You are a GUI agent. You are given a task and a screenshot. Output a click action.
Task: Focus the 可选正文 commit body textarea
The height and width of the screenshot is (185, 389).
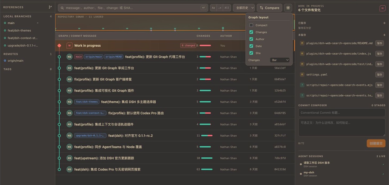(342, 127)
